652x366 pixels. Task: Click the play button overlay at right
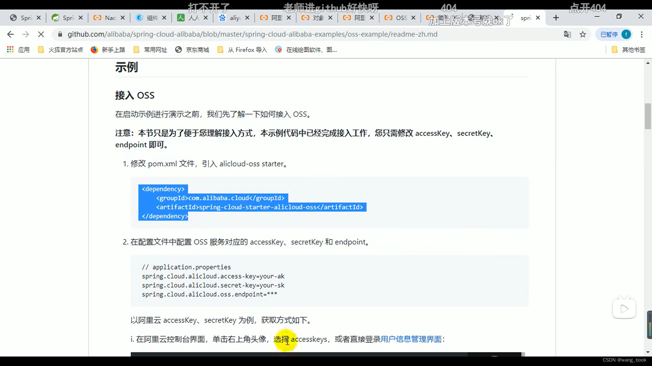pyautogui.click(x=624, y=309)
